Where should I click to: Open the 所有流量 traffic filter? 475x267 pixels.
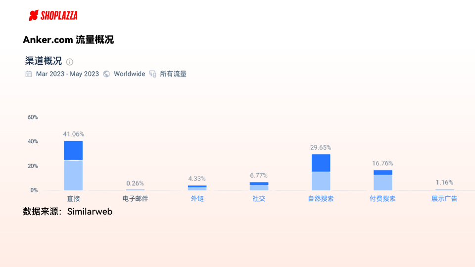[173, 74]
